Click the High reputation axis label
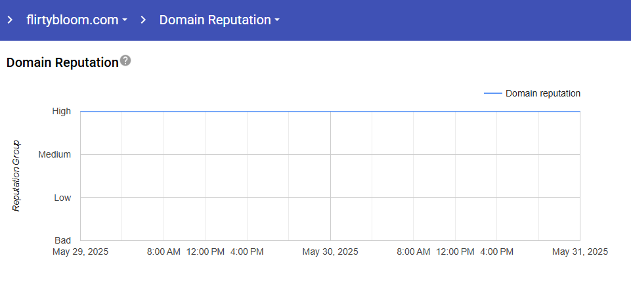631x281 pixels. tap(62, 112)
